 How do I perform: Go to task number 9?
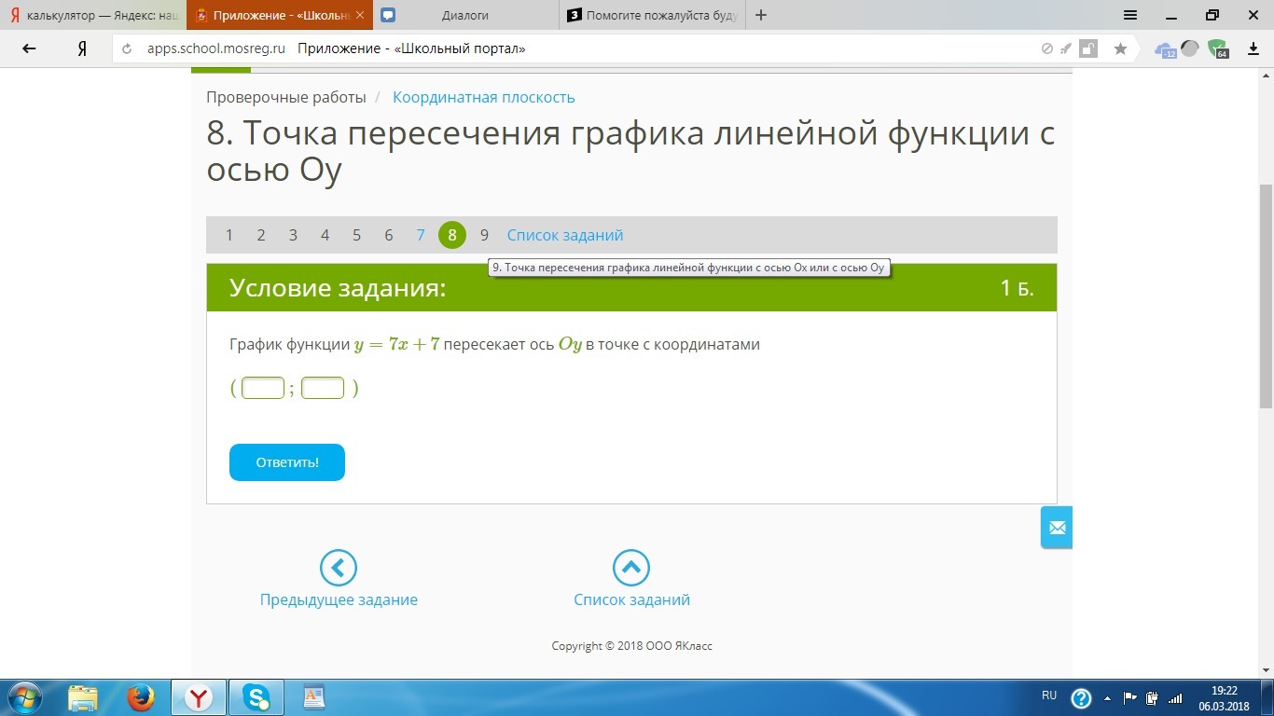(x=484, y=235)
